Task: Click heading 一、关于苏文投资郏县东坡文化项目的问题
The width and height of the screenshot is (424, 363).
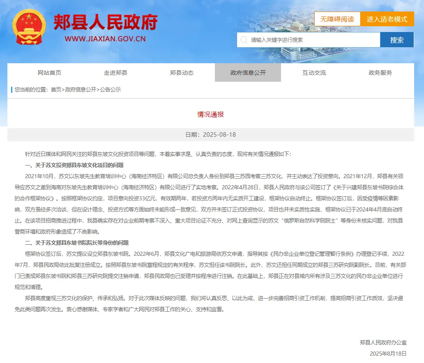Action: [x=74, y=165]
